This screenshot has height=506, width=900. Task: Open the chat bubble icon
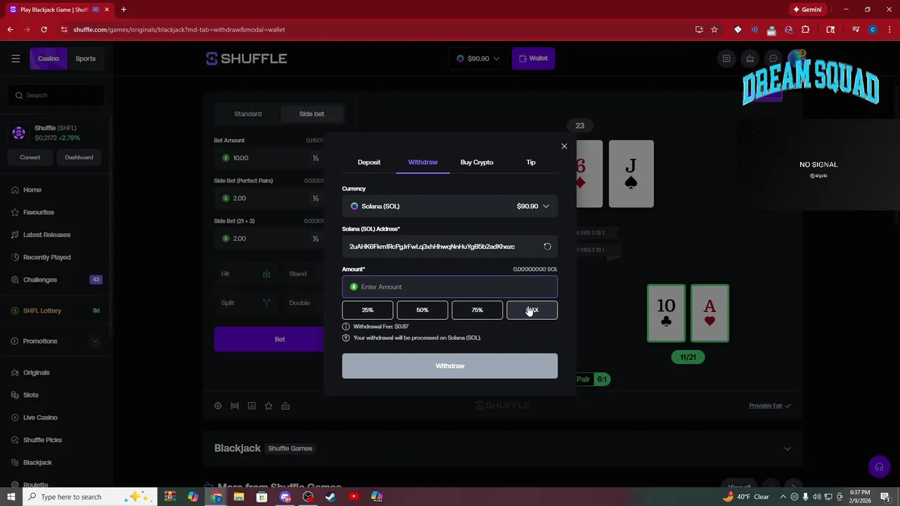(773, 58)
